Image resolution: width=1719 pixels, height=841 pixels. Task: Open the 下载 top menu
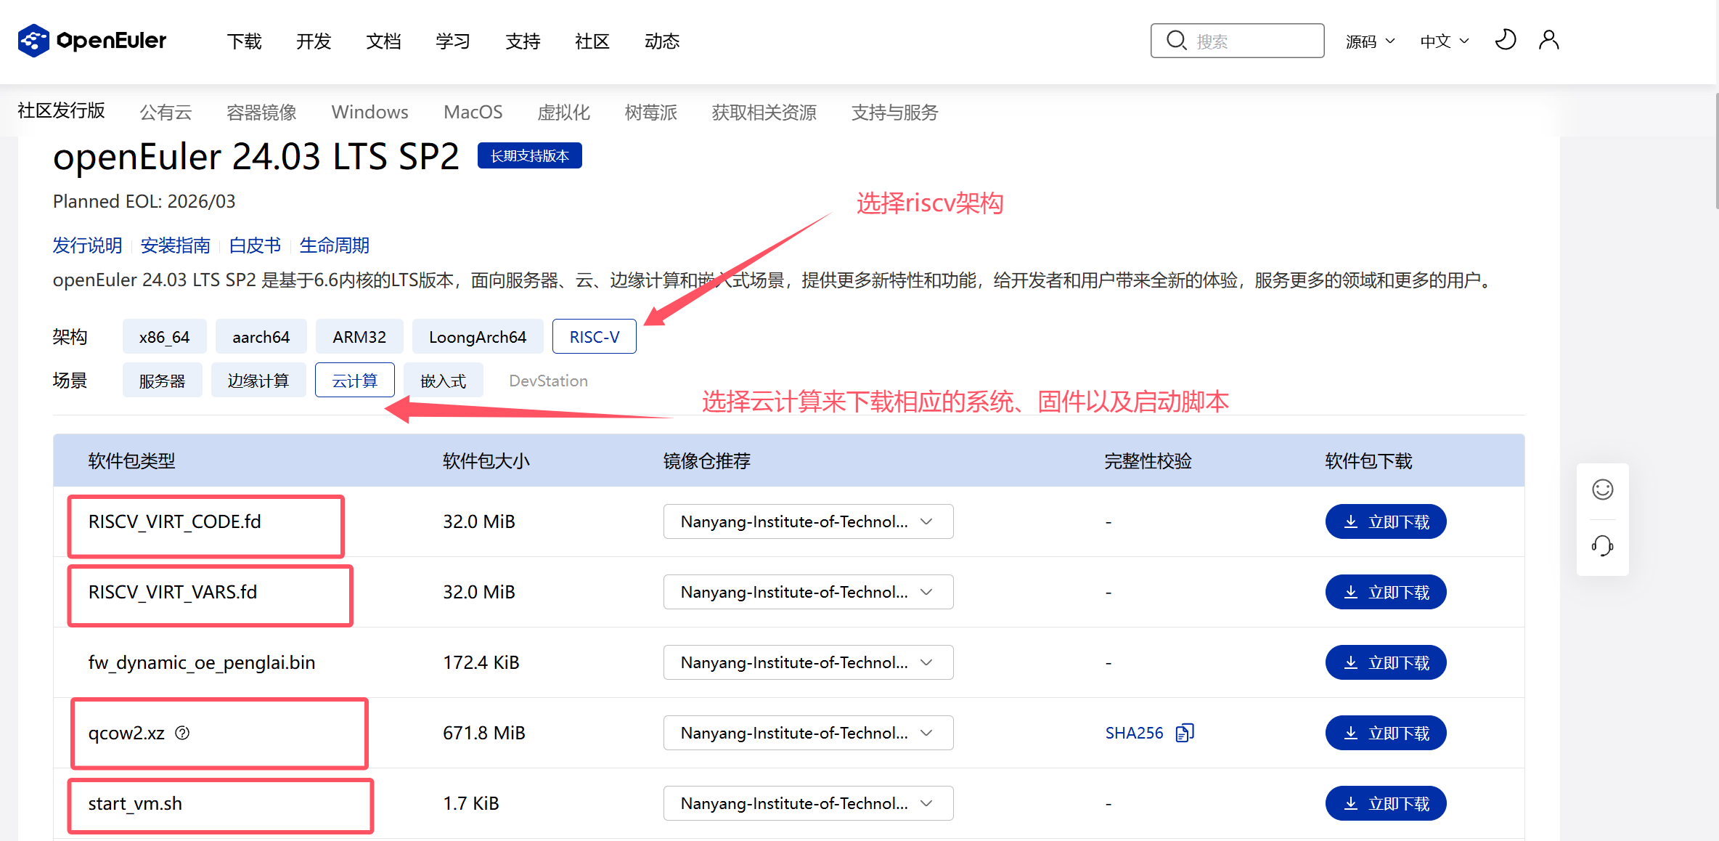click(244, 41)
